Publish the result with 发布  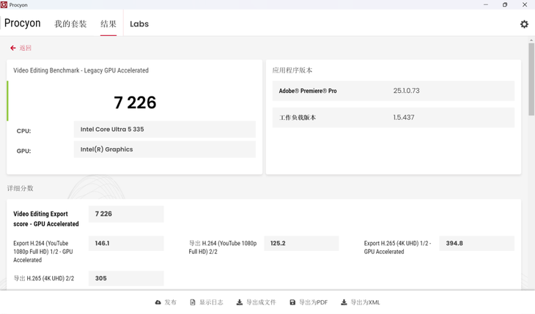(171, 302)
